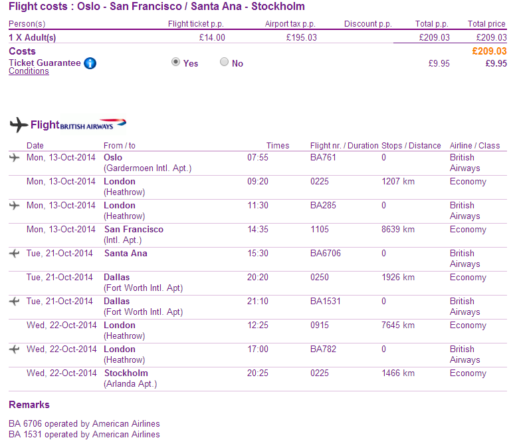Click plane icon on Oslo departure row
The width and height of the screenshot is (513, 446).
pos(15,158)
